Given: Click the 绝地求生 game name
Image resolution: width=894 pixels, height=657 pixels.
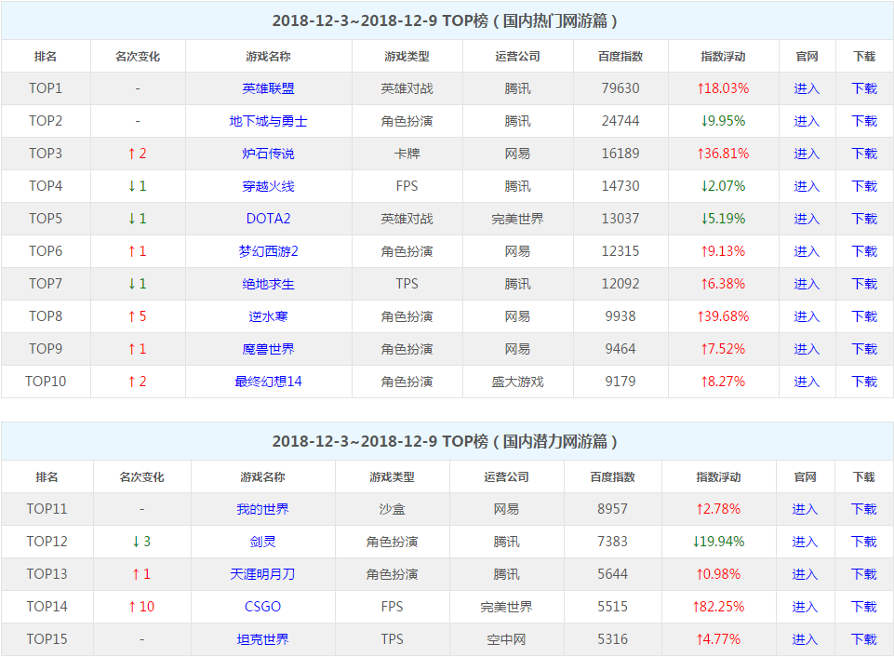Looking at the screenshot, I should (x=268, y=284).
